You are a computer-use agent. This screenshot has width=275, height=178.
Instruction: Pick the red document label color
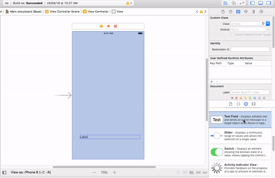[x=236, y=98]
